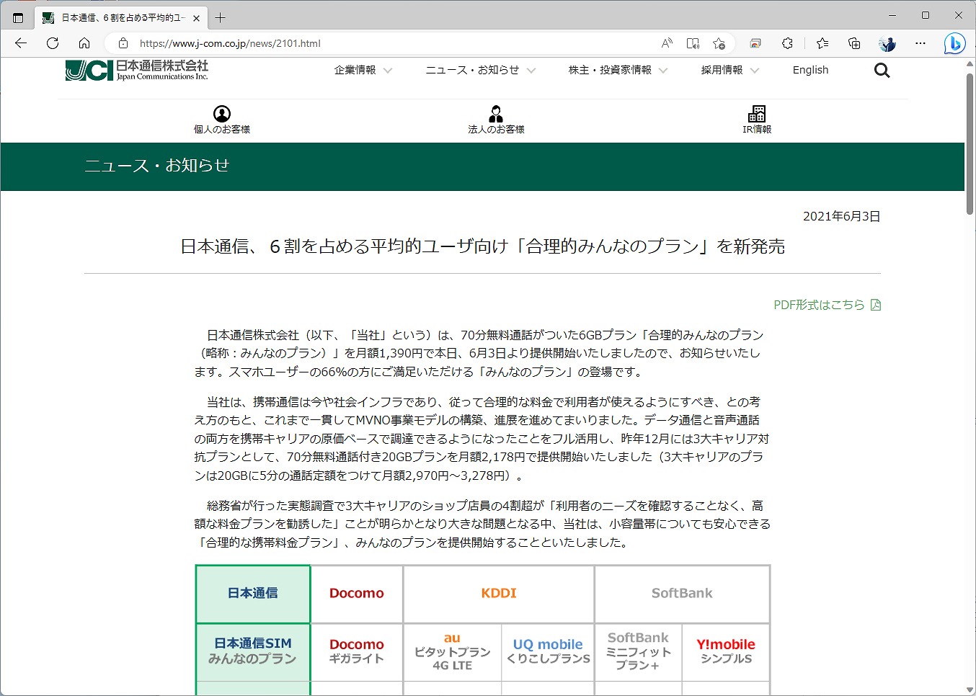Click the browser Back arrow
This screenshot has height=696, width=976.
pyautogui.click(x=21, y=43)
